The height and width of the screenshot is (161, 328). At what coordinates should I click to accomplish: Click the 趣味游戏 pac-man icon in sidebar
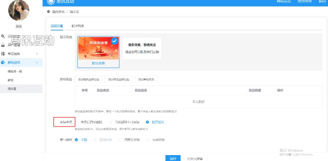(3, 63)
